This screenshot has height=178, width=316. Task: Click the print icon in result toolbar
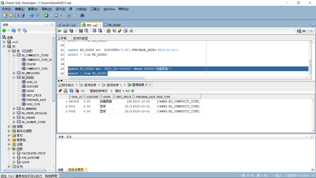pyautogui.click(x=66, y=91)
